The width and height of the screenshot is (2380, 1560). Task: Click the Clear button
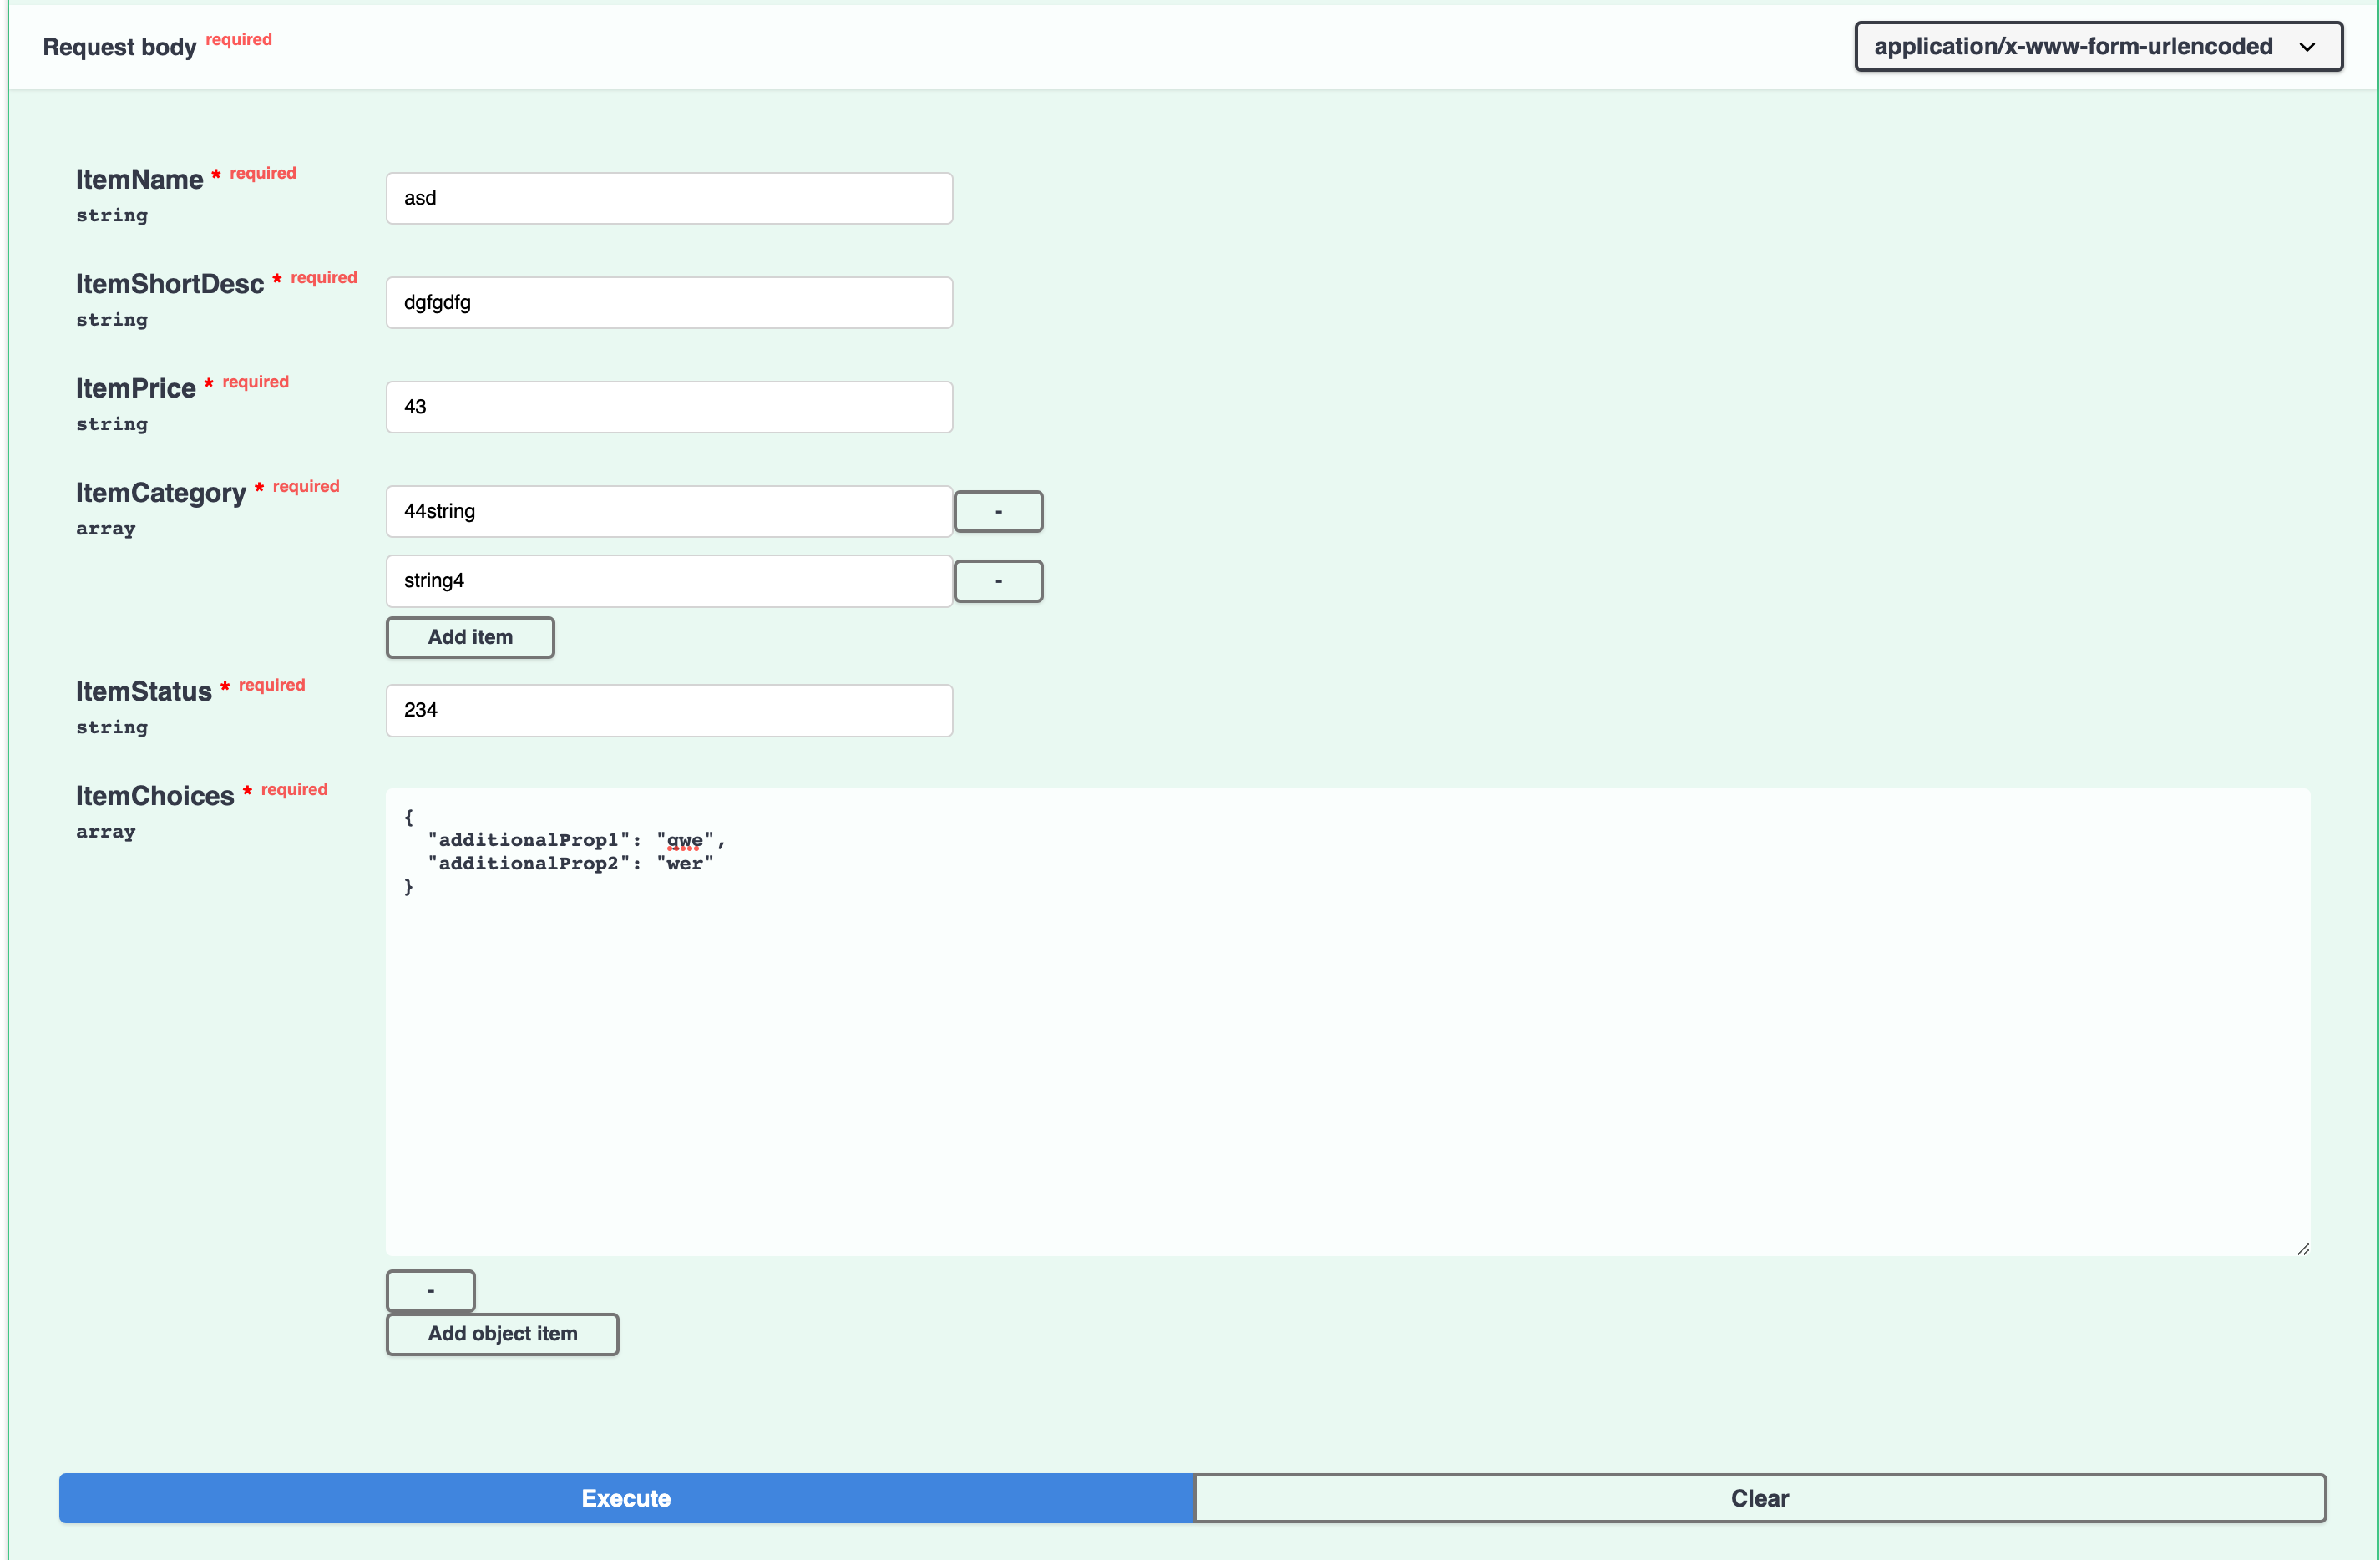[x=1760, y=1498]
